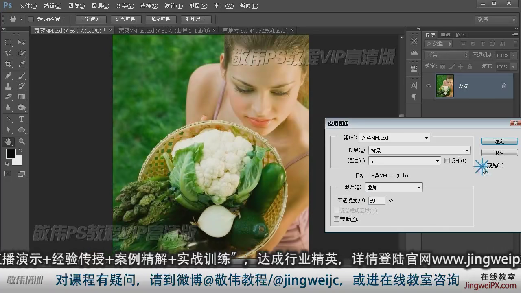Toggle Quick Mask mode
Image resolution: width=521 pixels, height=293 pixels.
pyautogui.click(x=8, y=174)
